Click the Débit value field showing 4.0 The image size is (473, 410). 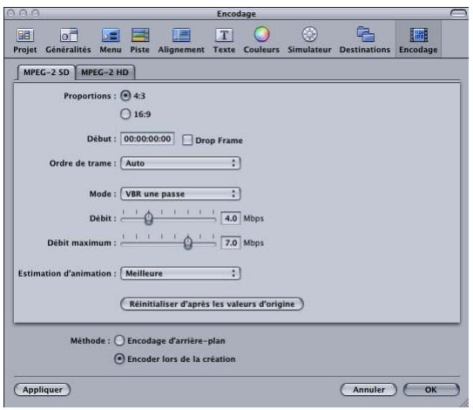(x=231, y=218)
